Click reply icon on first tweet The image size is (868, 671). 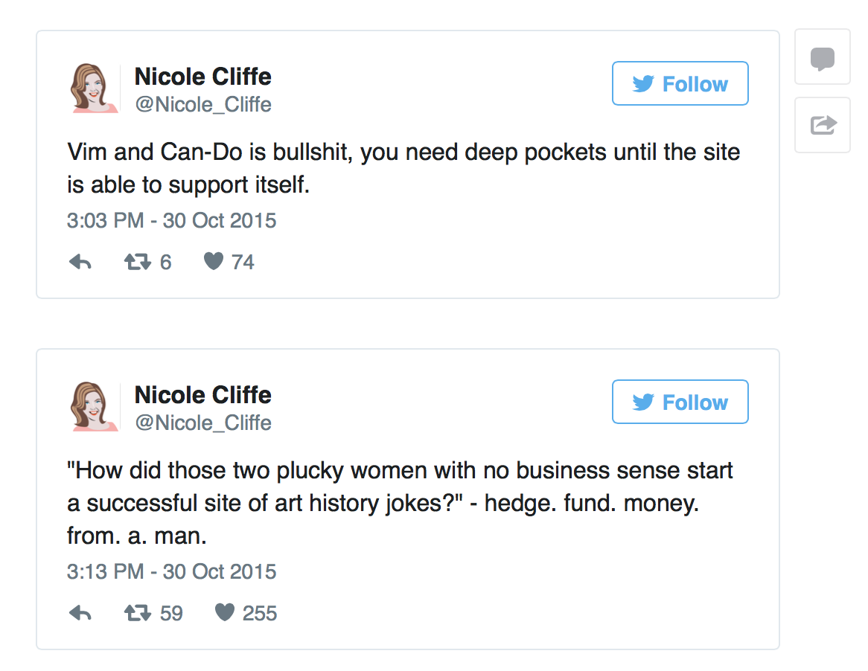(80, 262)
